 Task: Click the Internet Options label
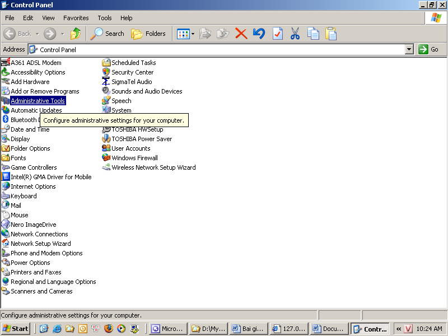coord(33,186)
